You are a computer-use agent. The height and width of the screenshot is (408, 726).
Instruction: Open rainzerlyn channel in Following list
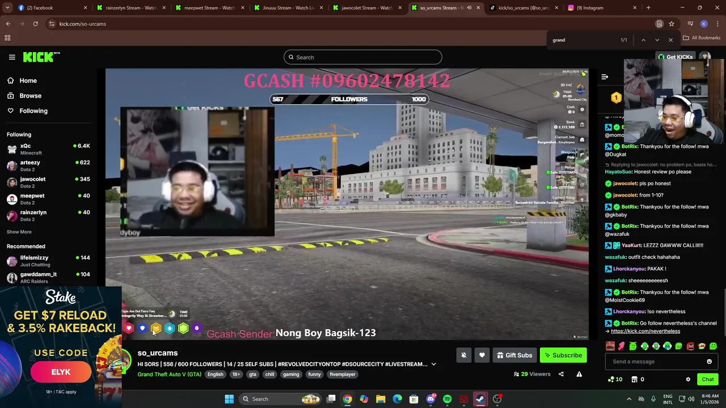click(48, 215)
